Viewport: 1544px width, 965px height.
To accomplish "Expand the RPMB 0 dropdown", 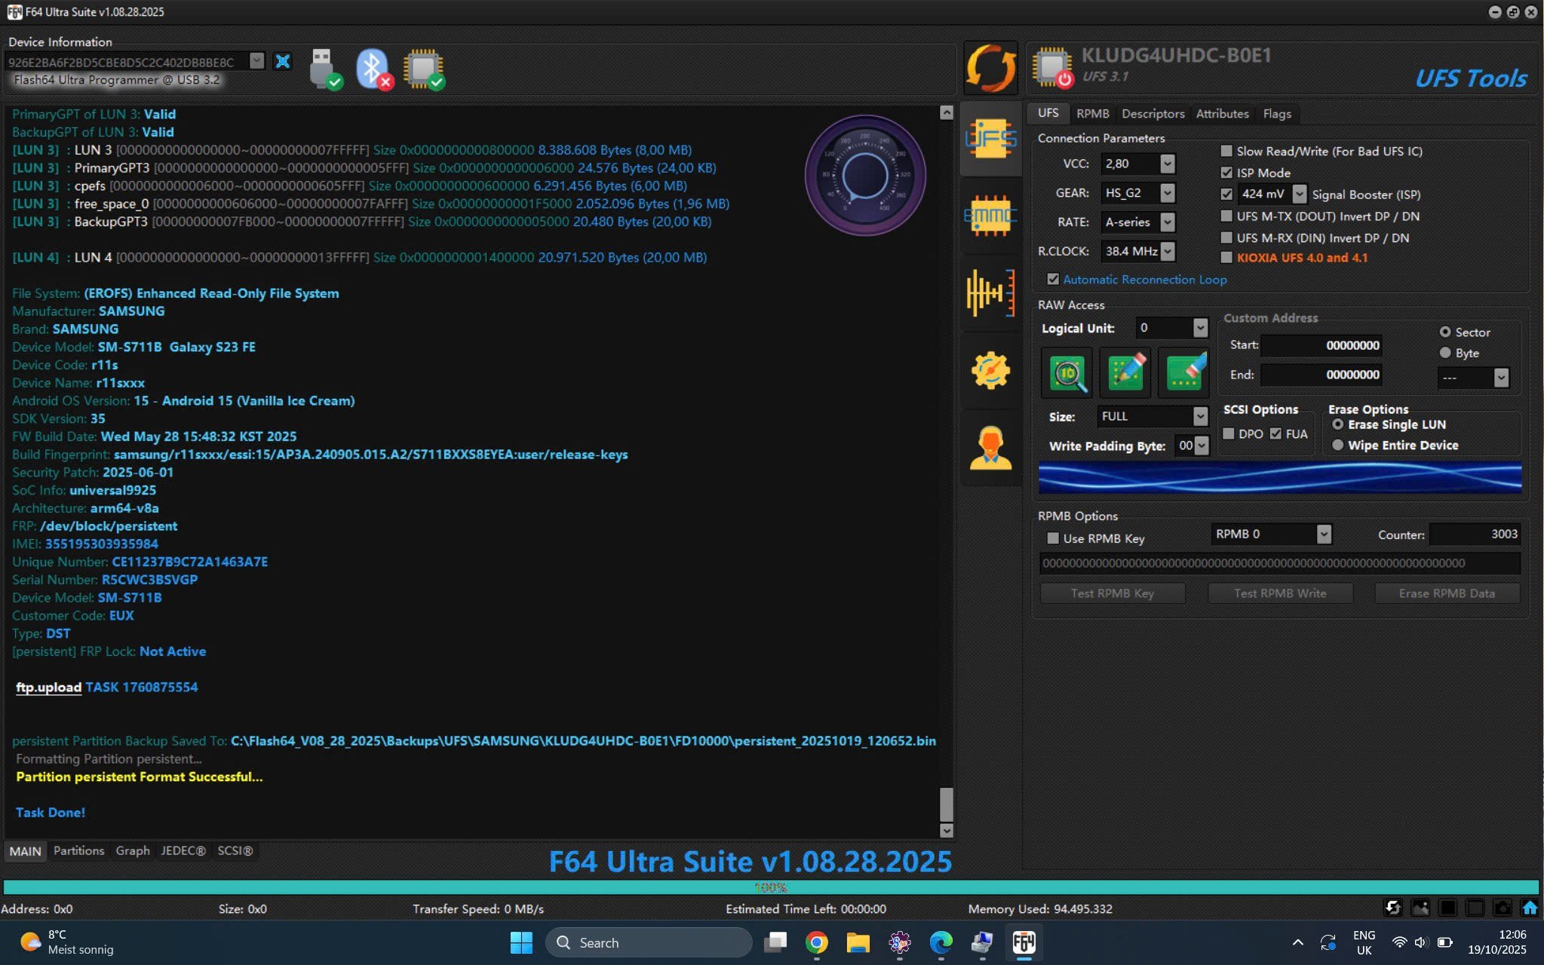I will tap(1323, 534).
